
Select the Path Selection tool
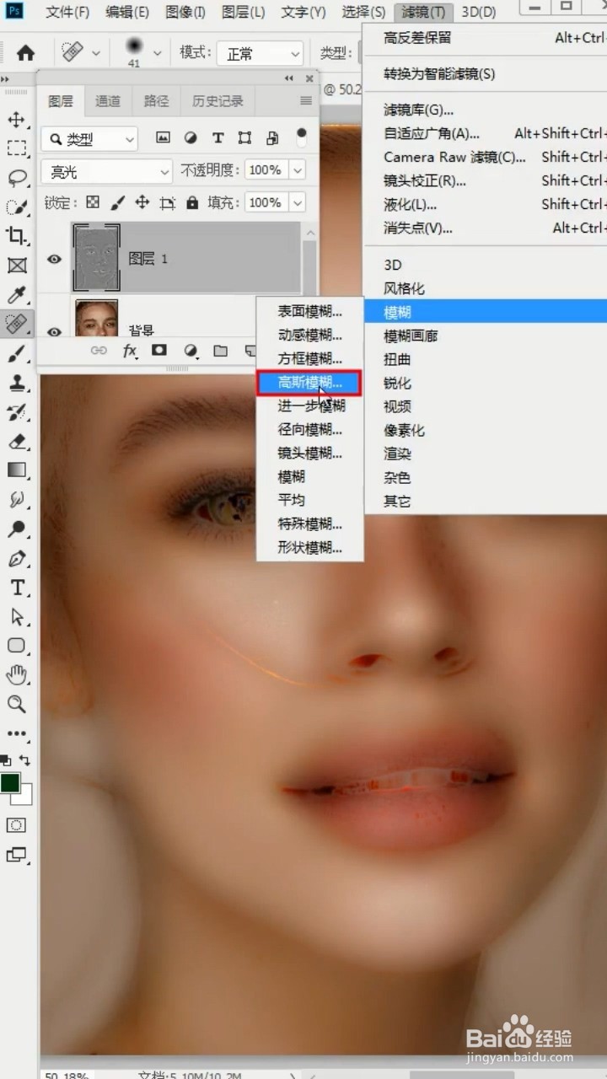pos(16,616)
